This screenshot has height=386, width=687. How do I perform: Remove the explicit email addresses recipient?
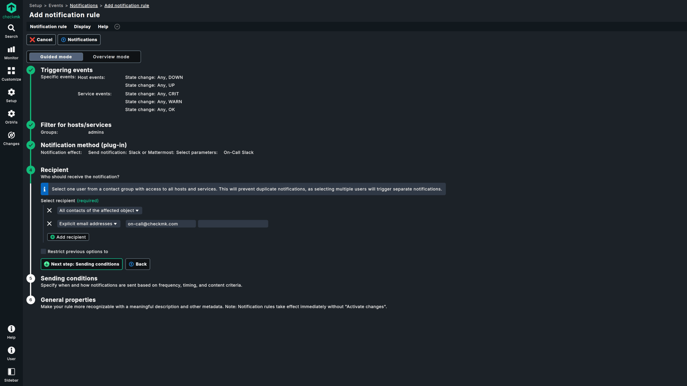click(x=49, y=224)
